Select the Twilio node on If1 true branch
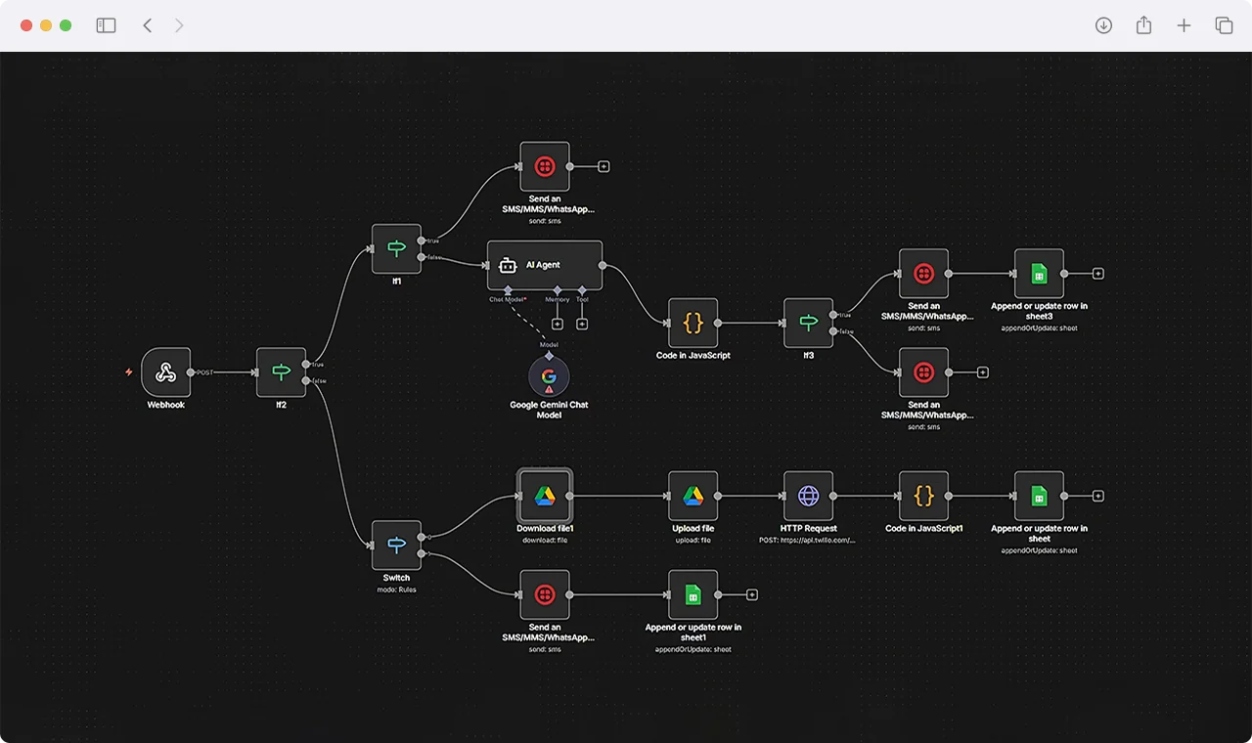The image size is (1252, 743). (545, 166)
